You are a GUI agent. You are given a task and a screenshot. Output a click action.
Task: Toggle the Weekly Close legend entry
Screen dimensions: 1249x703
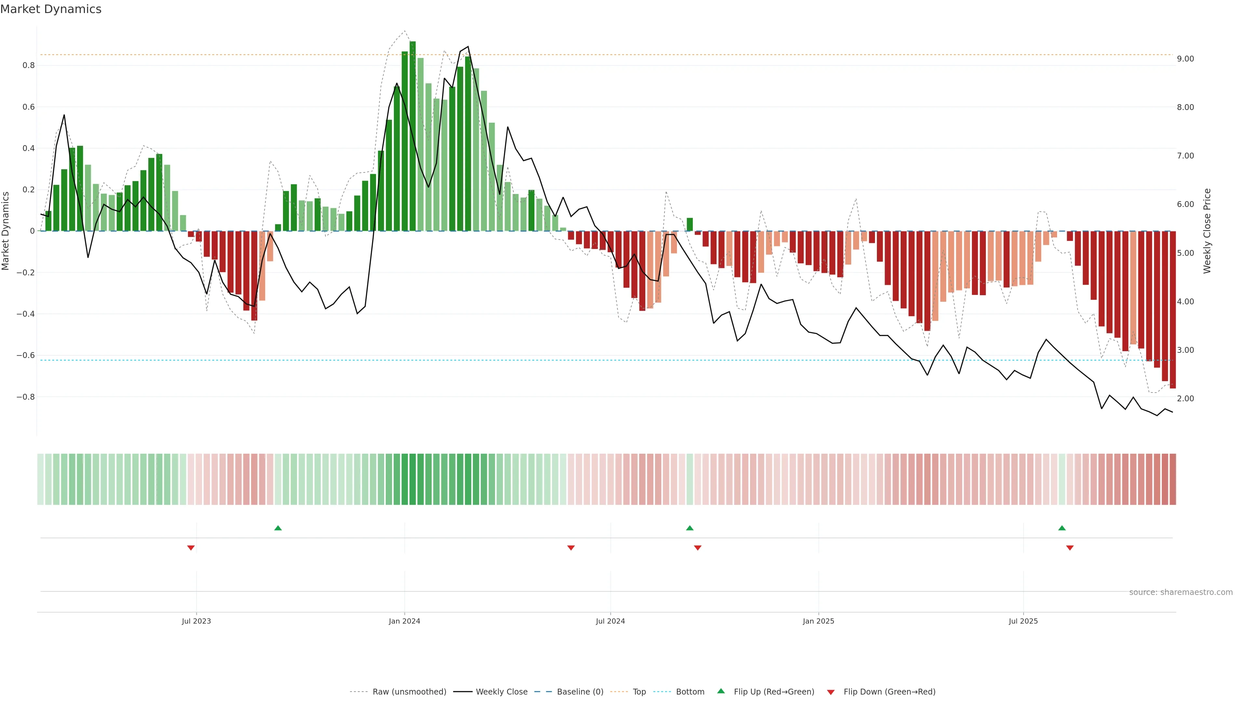(501, 692)
